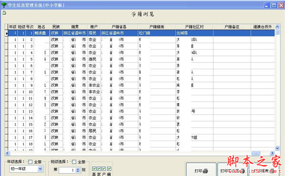Click the 粮户 column header
The width and height of the screenshot is (285, 176).
94,27
